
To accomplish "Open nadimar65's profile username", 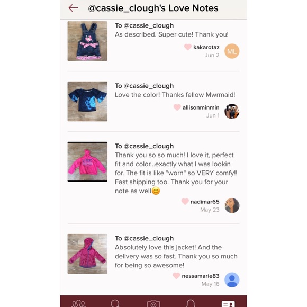I will 205,202.
